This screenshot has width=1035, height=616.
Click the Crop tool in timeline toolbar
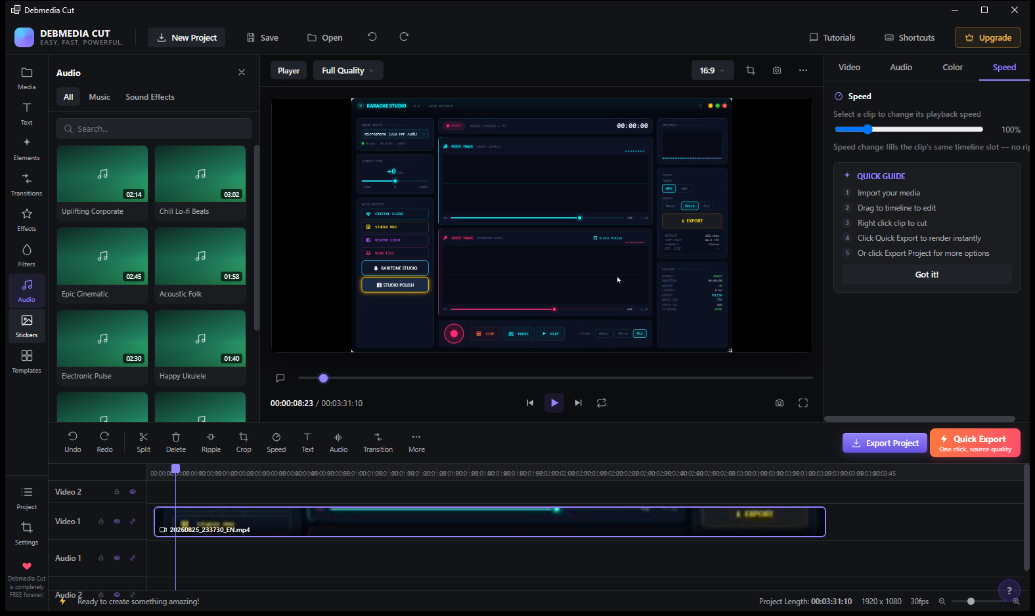pos(244,442)
